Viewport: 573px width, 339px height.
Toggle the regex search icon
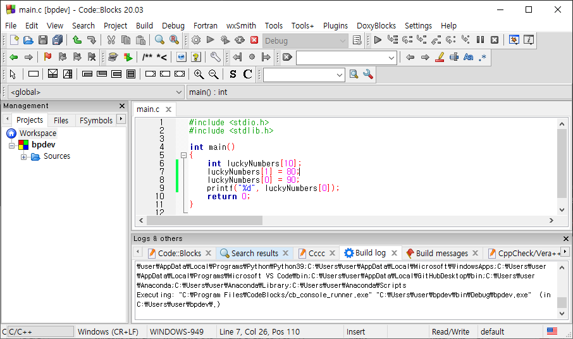pos(483,57)
